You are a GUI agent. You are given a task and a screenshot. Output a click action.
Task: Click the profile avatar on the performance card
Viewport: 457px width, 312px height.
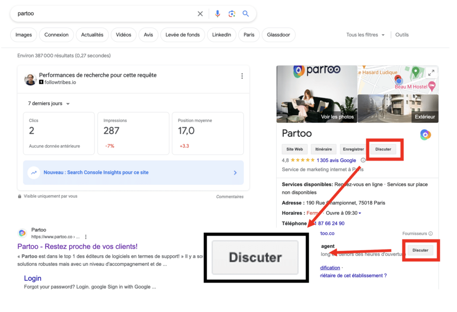pos(30,79)
